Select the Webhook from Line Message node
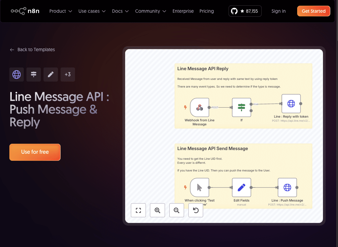This screenshot has height=247, width=338. [199, 107]
